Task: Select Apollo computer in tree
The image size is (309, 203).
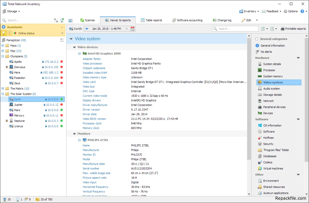Action: point(18,62)
